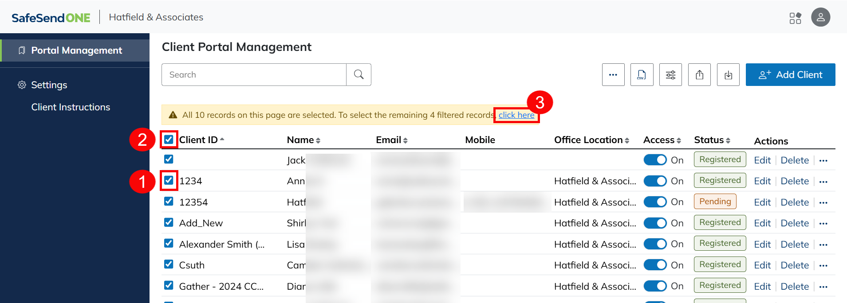Turn off access toggle for Csuth
Screen dimensions: 847x303
[655, 265]
